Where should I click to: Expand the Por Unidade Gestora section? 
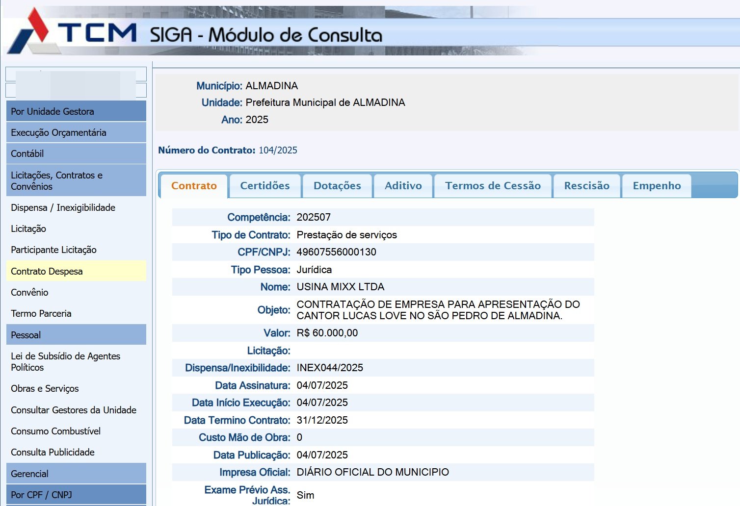click(76, 111)
